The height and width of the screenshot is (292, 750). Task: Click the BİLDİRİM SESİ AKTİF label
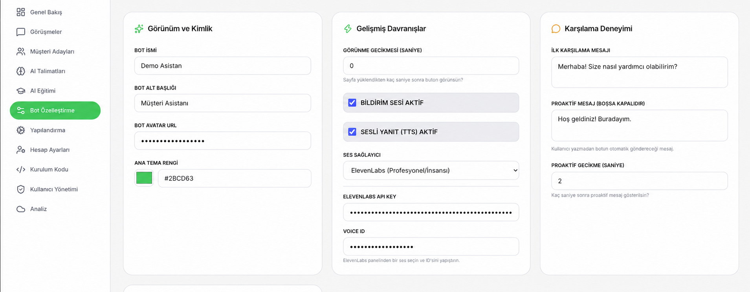[392, 103]
